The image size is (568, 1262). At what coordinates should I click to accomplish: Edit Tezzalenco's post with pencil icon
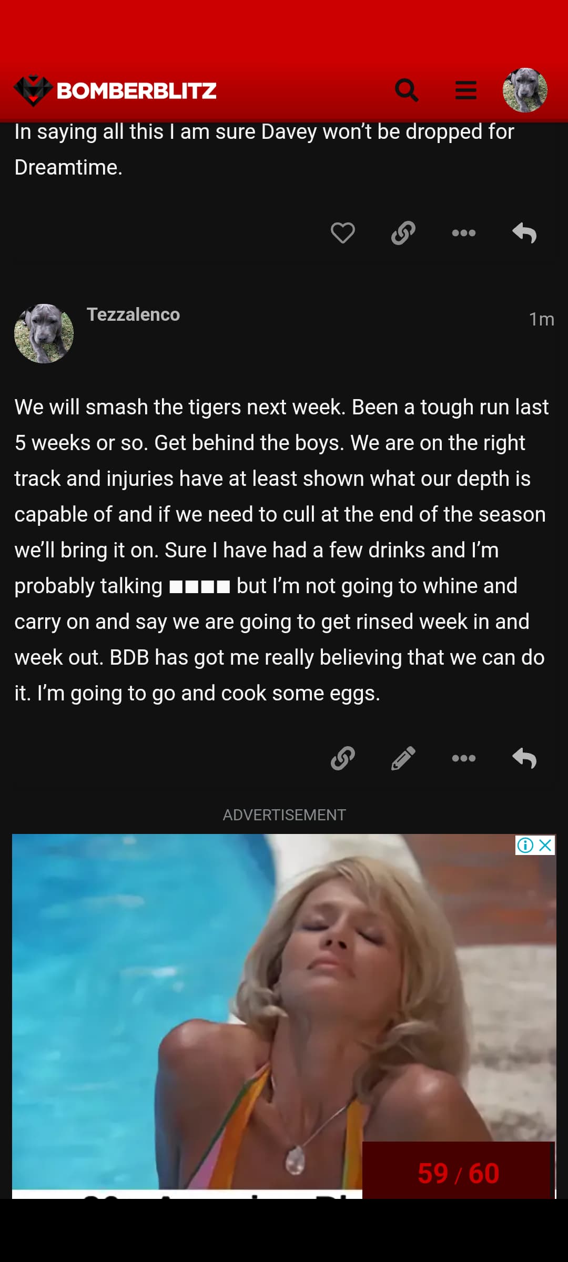(403, 758)
